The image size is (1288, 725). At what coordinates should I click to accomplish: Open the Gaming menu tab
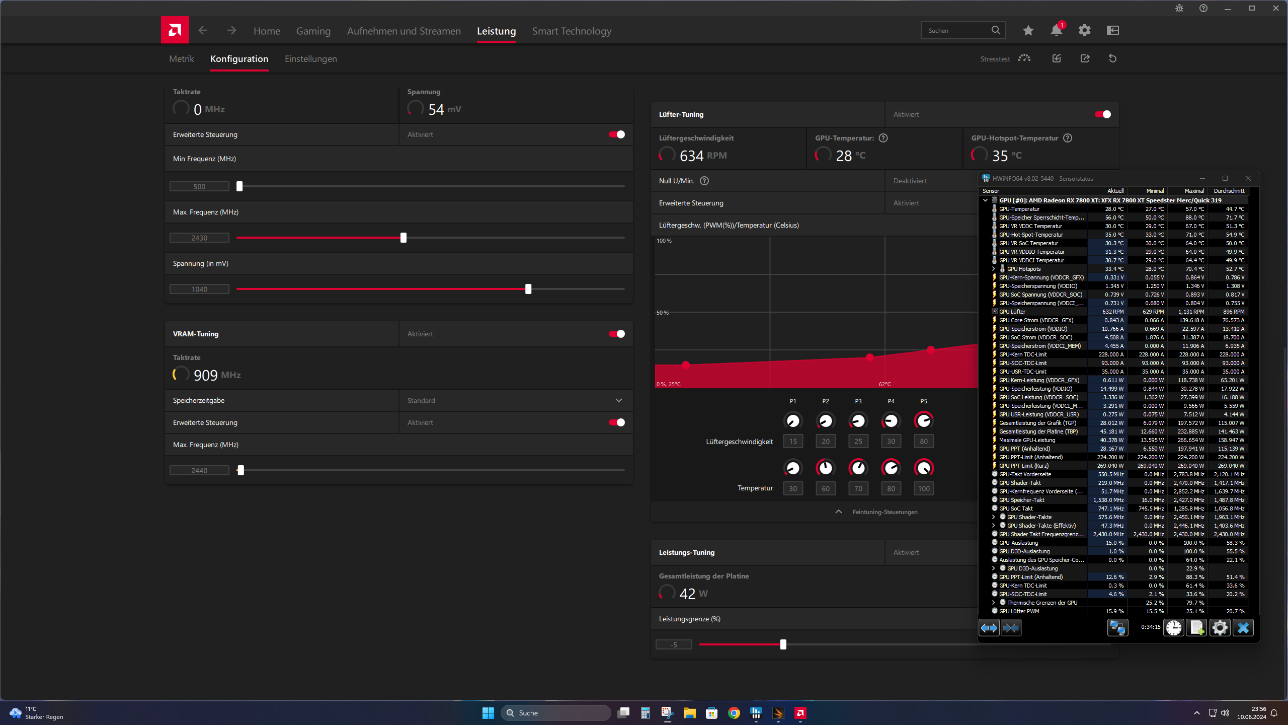point(313,31)
